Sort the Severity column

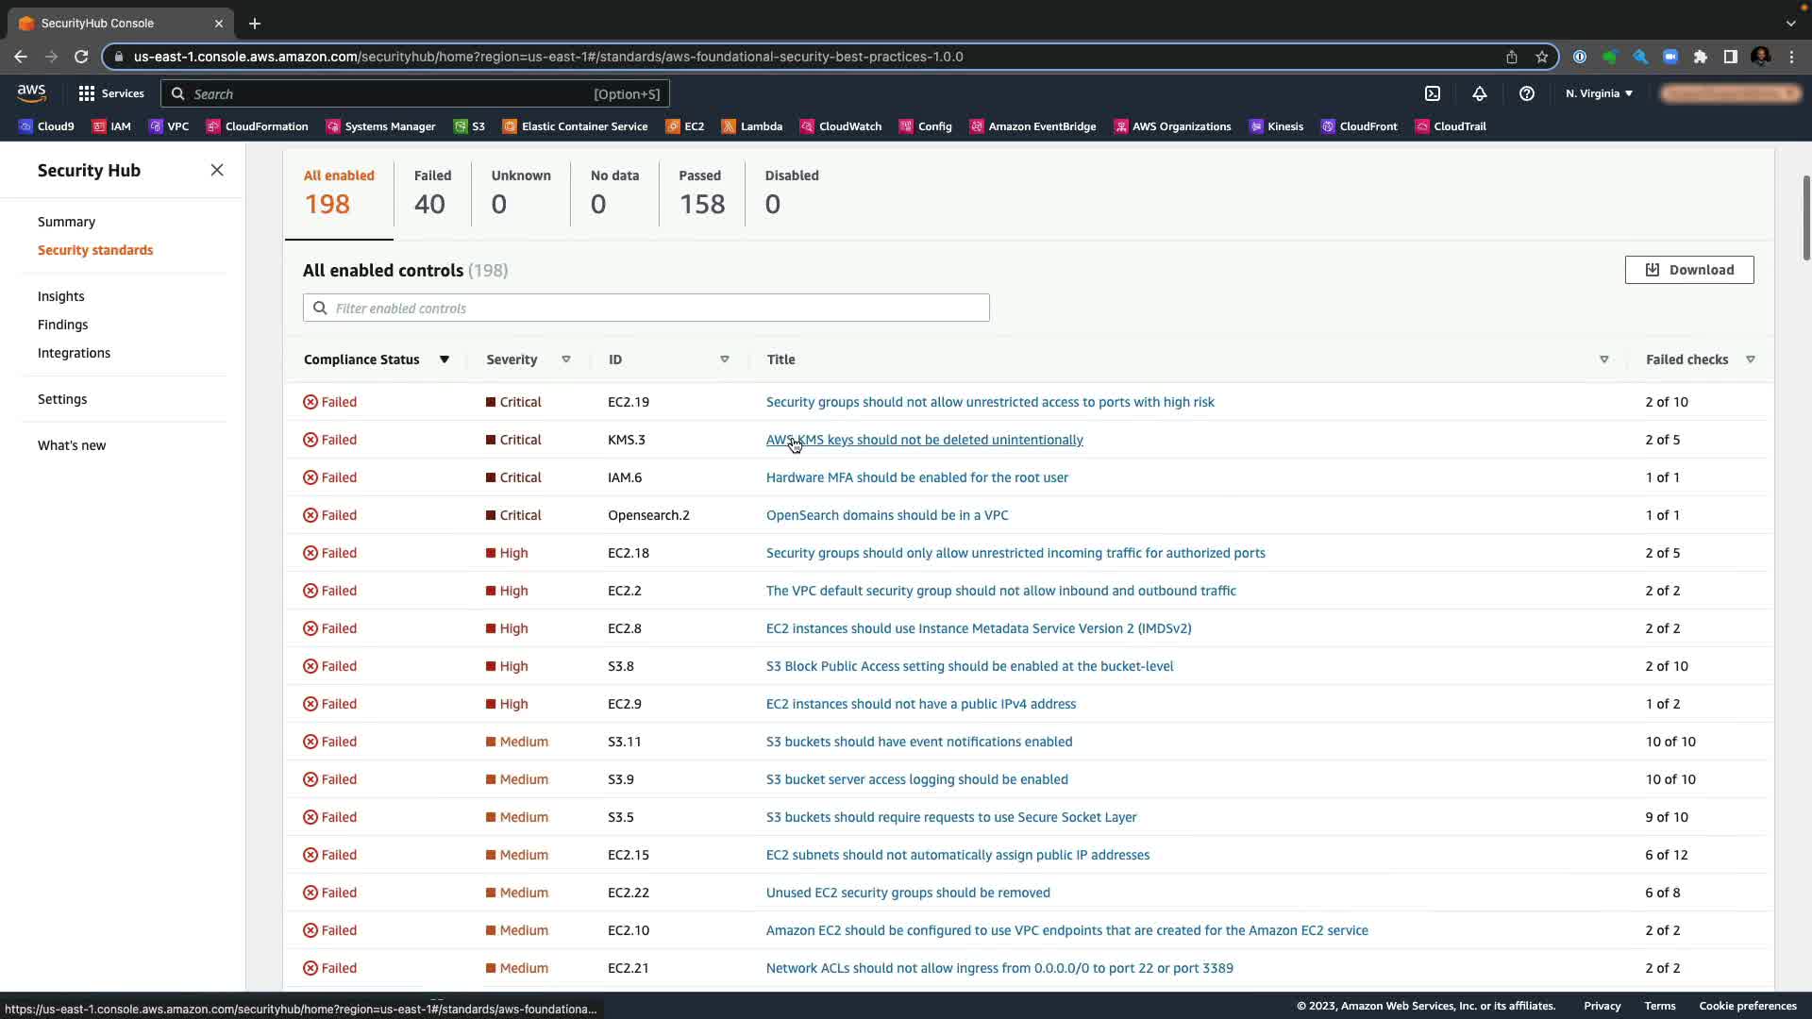click(565, 359)
